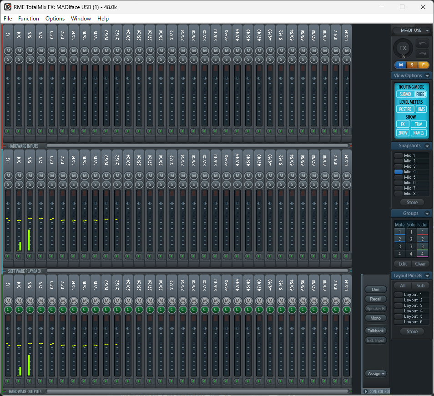Click the Recall button
This screenshot has width=434, height=396.
click(376, 299)
